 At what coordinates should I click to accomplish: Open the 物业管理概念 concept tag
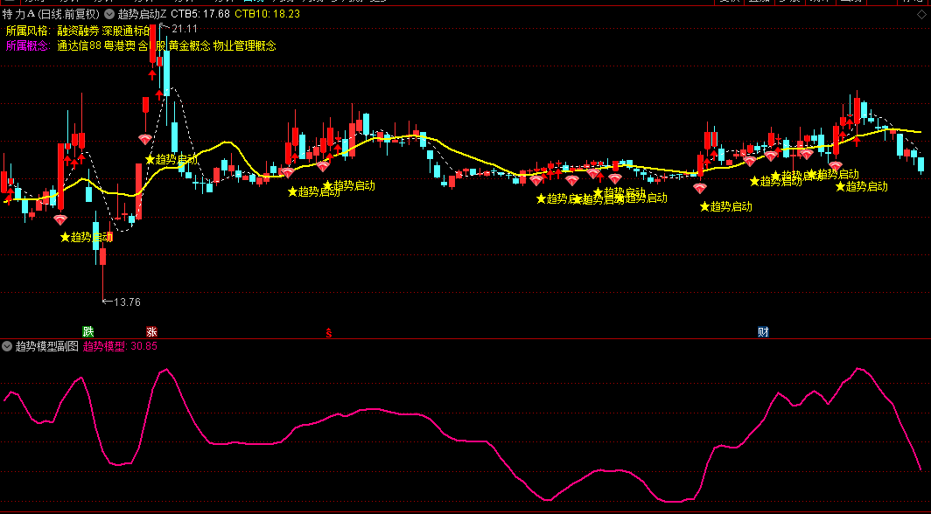[x=245, y=45]
